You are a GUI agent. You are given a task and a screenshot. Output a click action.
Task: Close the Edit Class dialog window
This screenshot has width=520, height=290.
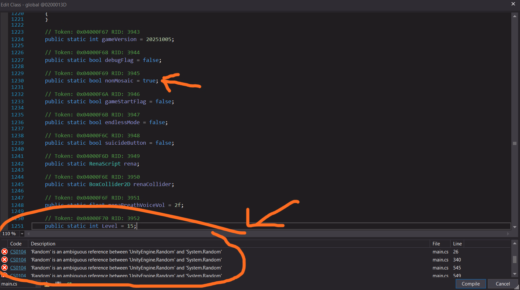[x=513, y=4]
